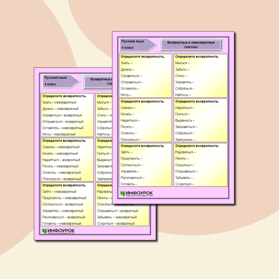The image size is (279, 279).
Task: Select the blank 'Скакать –' line on the front worksheet
Action: coord(128,108)
